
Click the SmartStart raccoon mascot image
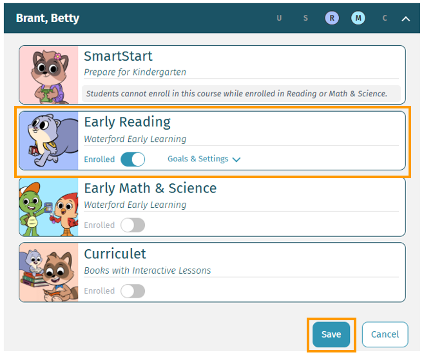click(49, 75)
